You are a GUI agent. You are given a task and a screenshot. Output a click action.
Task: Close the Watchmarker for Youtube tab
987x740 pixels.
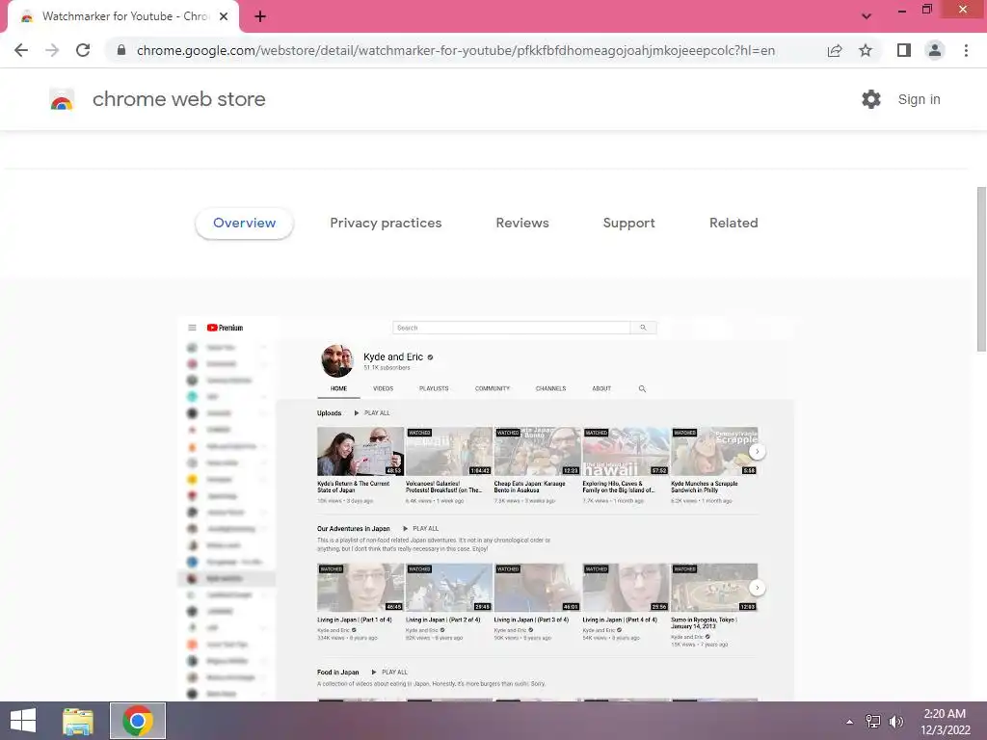point(224,16)
